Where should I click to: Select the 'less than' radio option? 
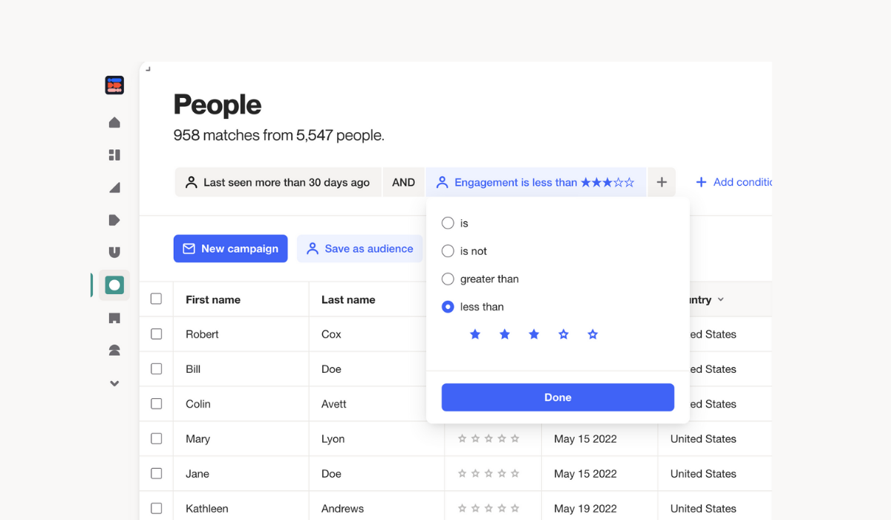click(448, 307)
